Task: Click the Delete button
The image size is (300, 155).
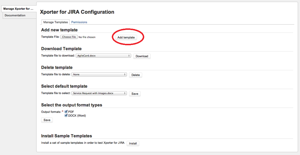Action: [135, 75]
